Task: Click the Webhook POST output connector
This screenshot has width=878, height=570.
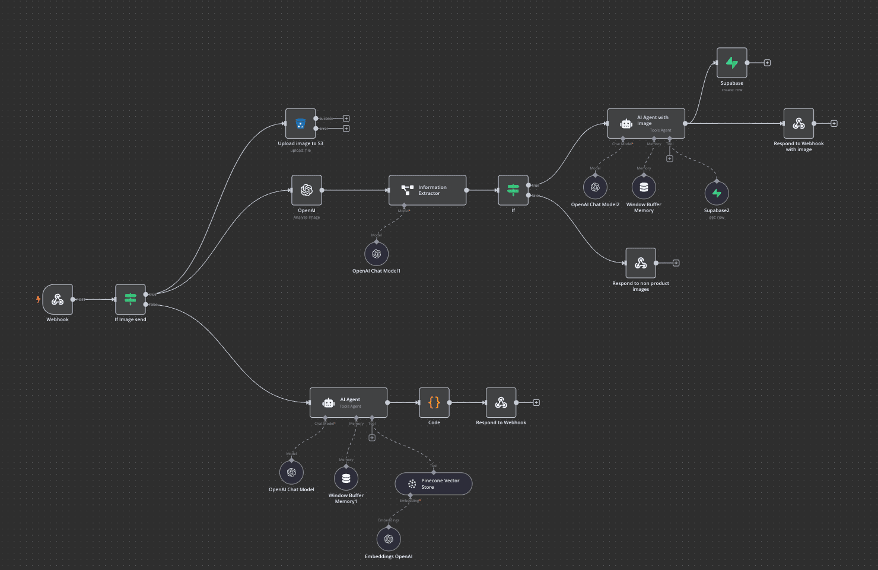Action: (x=73, y=299)
